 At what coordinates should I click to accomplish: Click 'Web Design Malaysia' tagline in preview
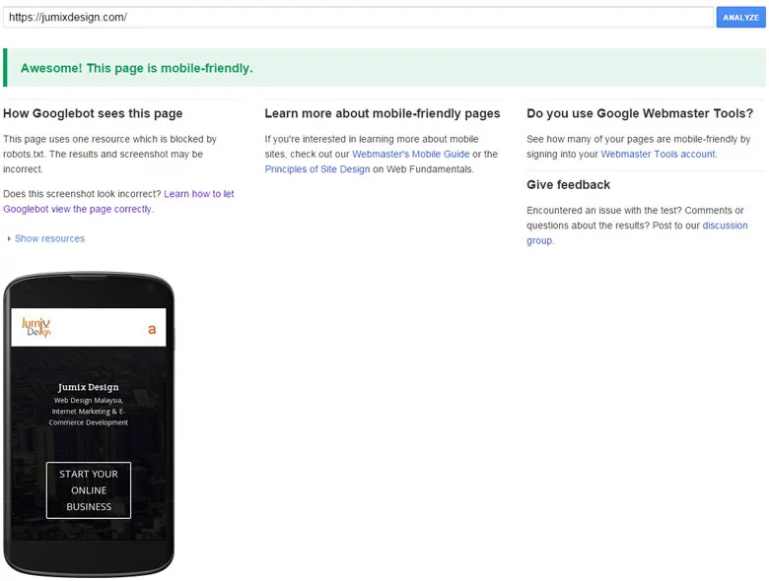(89, 412)
